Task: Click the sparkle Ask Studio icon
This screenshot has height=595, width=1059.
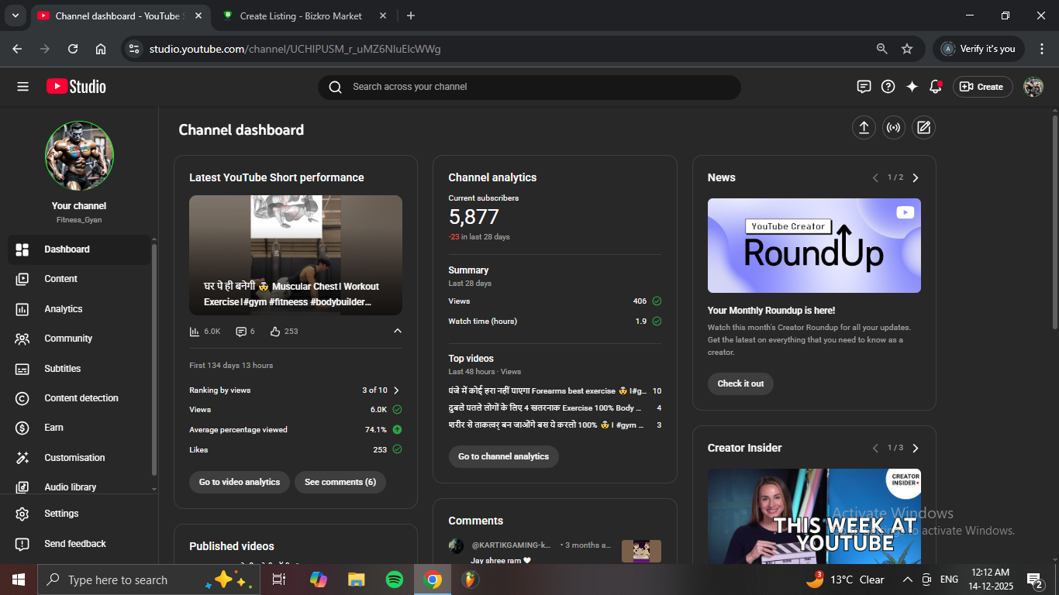Action: point(912,87)
